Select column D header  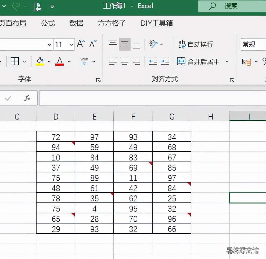[56, 116]
